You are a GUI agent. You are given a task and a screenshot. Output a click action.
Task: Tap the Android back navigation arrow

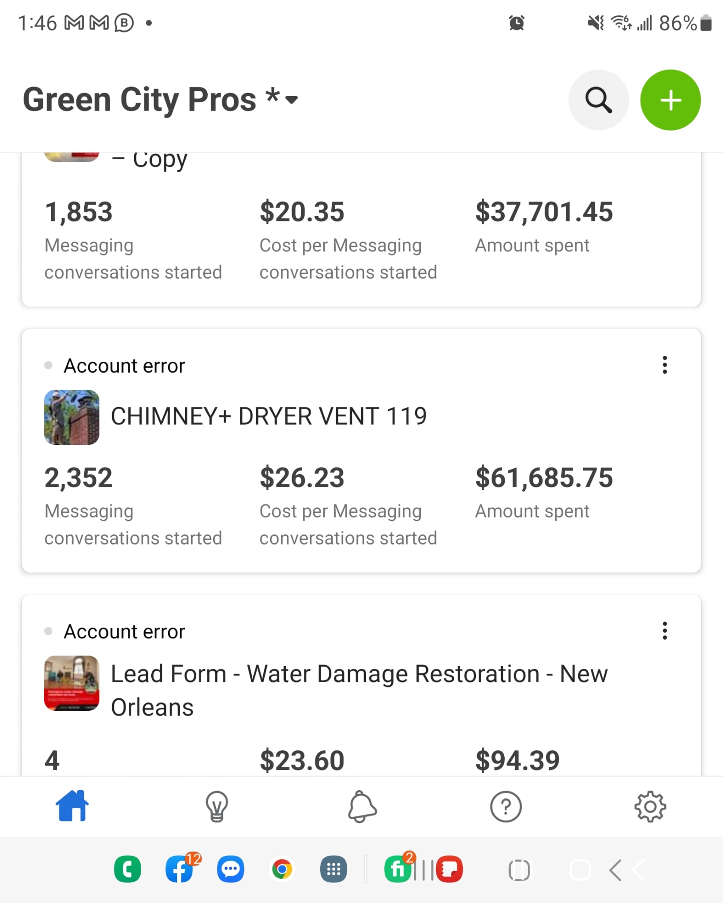[x=615, y=870]
